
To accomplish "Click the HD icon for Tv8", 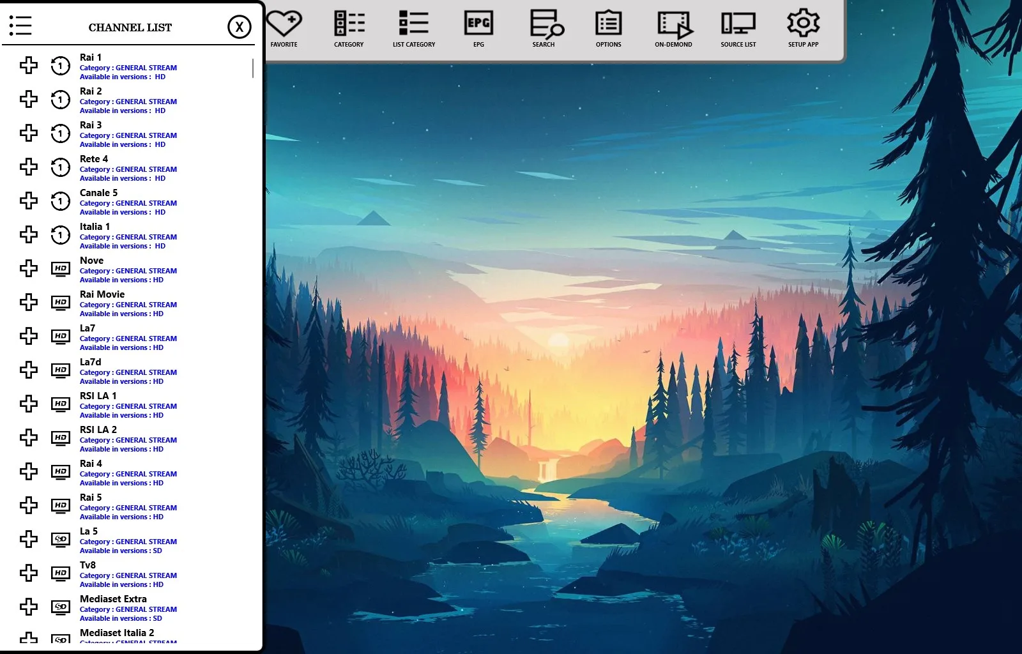I will [61, 574].
